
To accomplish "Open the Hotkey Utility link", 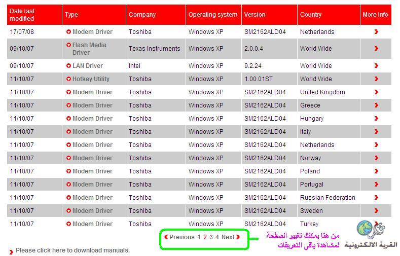I will pyautogui.click(x=91, y=79).
